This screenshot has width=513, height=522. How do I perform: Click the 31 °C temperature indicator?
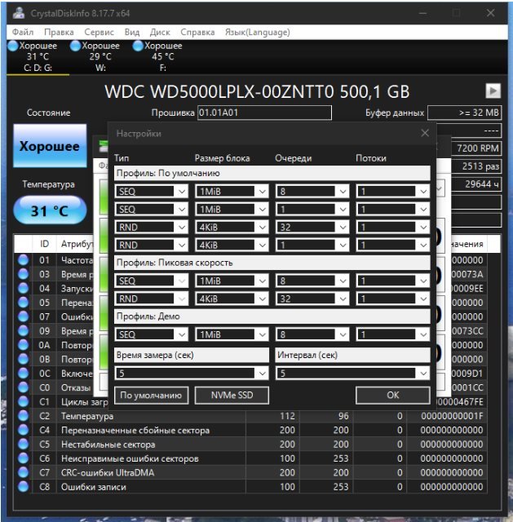[50, 210]
